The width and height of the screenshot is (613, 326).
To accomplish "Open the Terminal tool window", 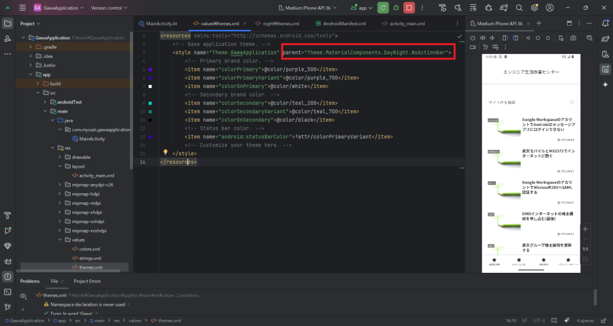I will coord(8,292).
